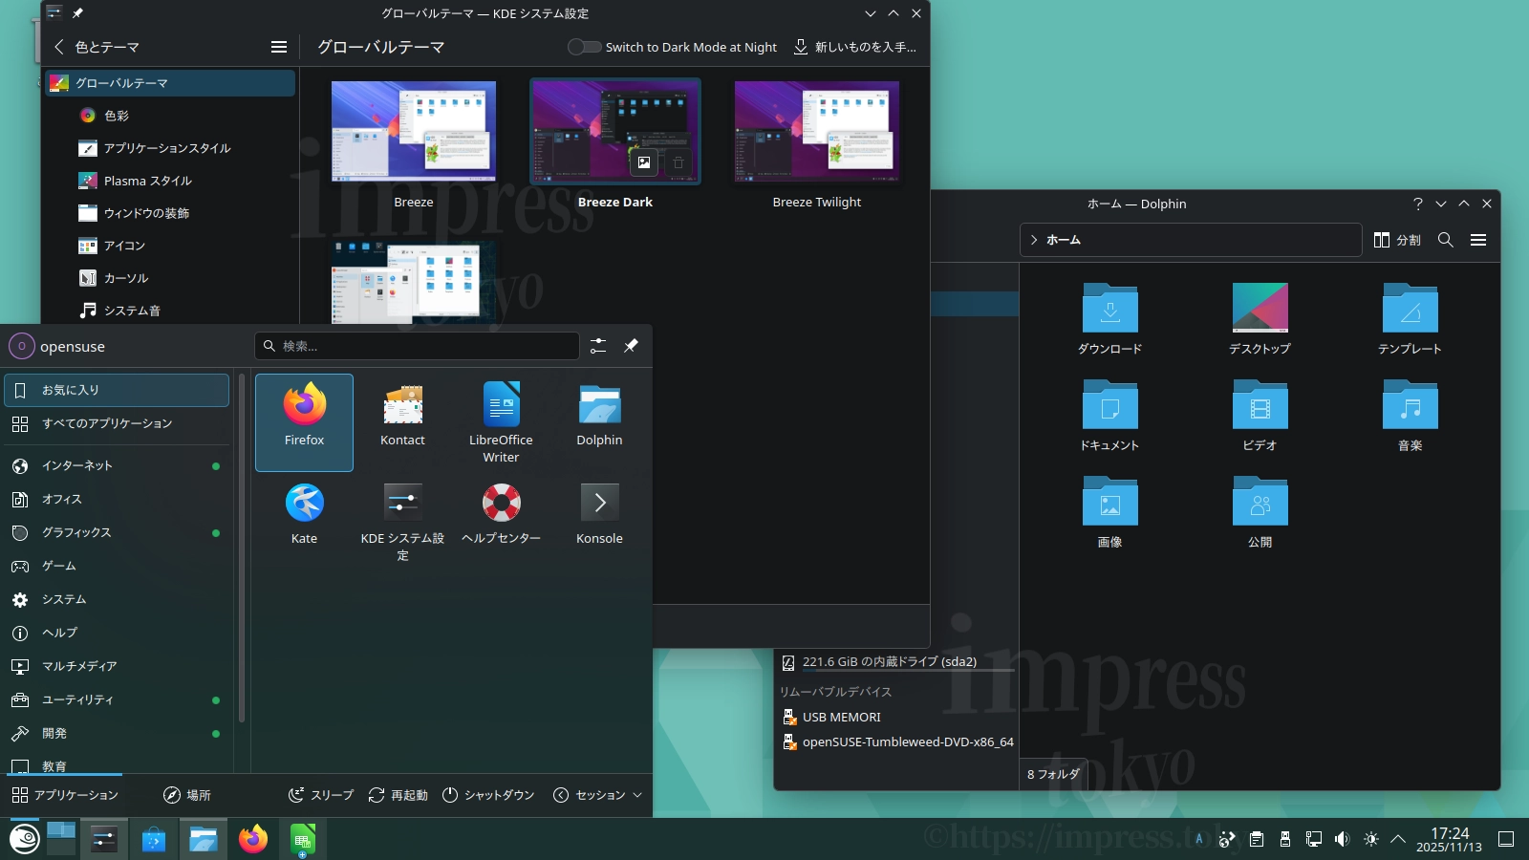Viewport: 1529px width, 860px height.
Task: Click 新しいものを入手 in the system settings header
Action: point(854,47)
